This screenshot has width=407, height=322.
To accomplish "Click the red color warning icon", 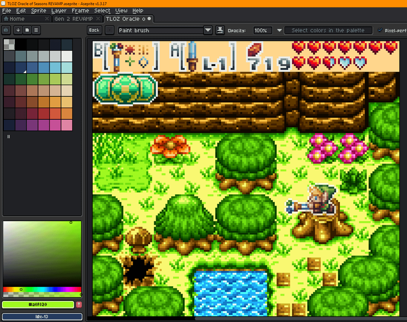I will 79,305.
